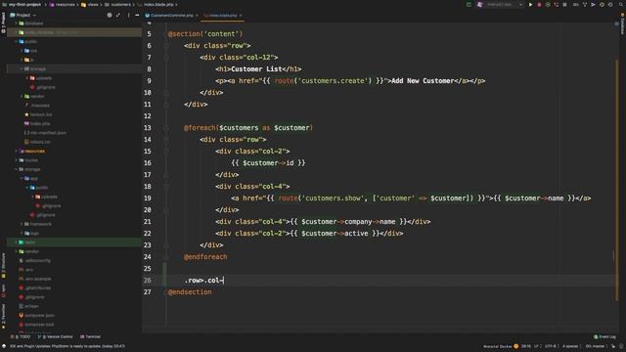Expand the framework folder arrow
This screenshot has height=352, width=626.
[22, 224]
